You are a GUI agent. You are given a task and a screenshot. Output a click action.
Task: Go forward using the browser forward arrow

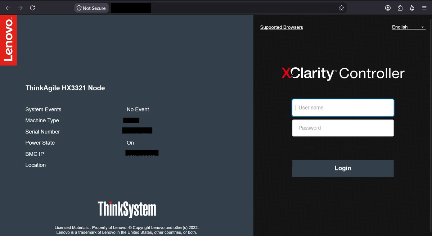tap(20, 8)
